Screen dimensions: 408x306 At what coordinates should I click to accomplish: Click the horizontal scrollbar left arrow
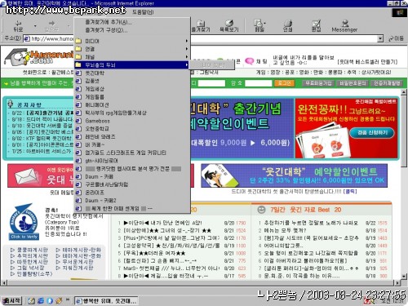pos(4,283)
